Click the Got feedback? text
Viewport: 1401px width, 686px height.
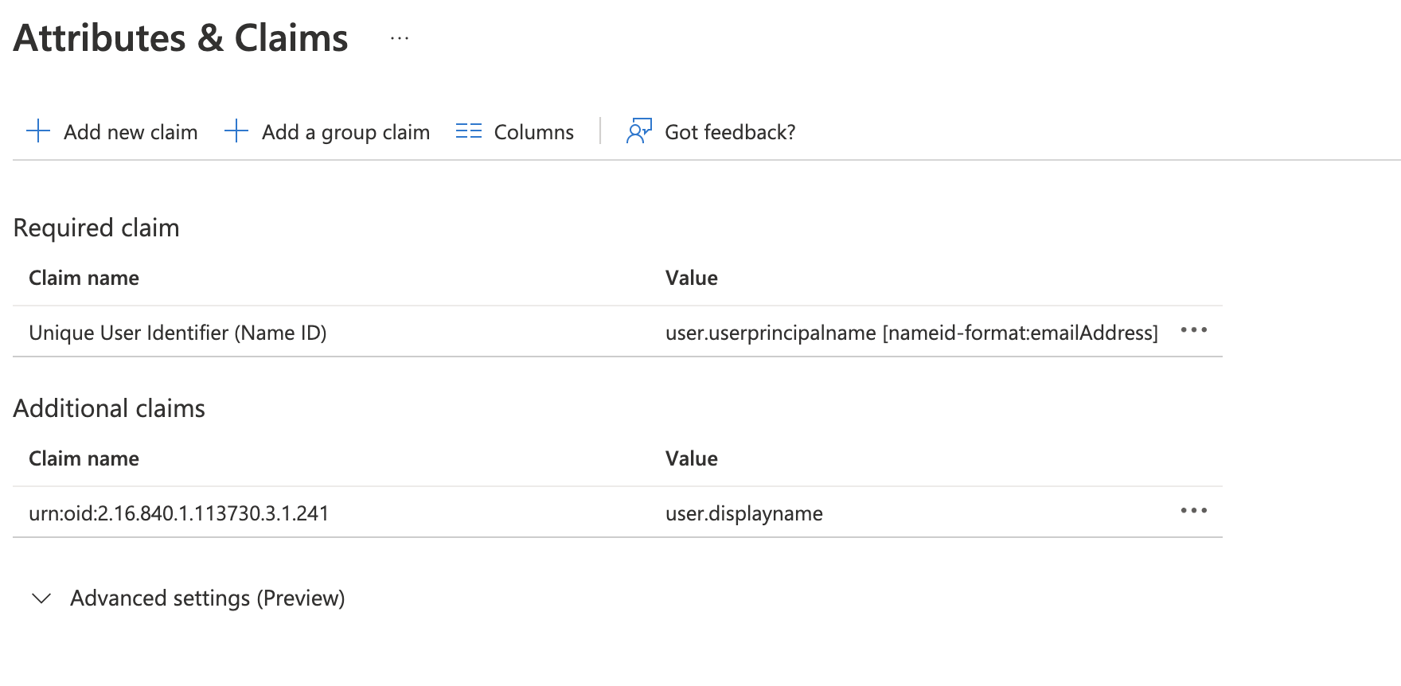point(730,132)
